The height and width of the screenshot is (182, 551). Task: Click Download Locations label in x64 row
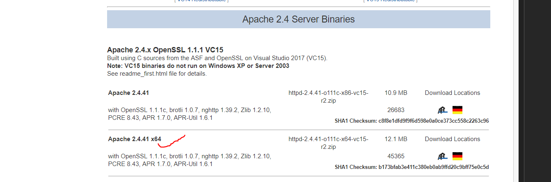(452, 139)
